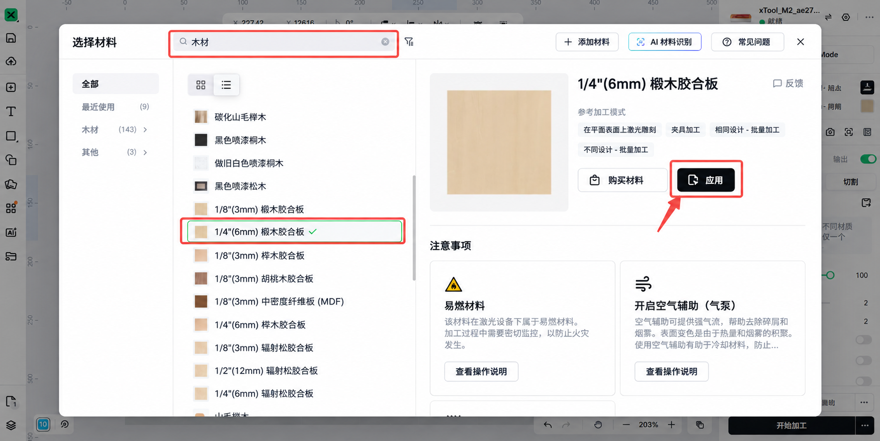Open AI 材料识别
This screenshot has width=880, height=441.
coord(665,42)
